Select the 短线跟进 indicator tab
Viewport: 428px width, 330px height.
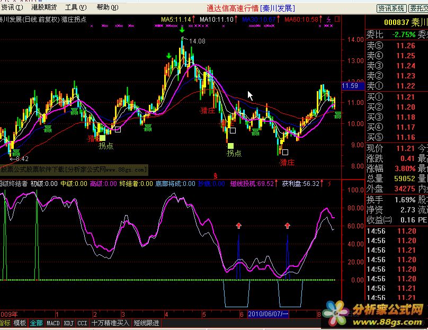[147, 323]
